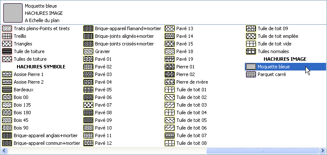This screenshot has height=155, width=327.
Task: Click the Assise Pierre 1 hatch icon
Action: [7, 74]
